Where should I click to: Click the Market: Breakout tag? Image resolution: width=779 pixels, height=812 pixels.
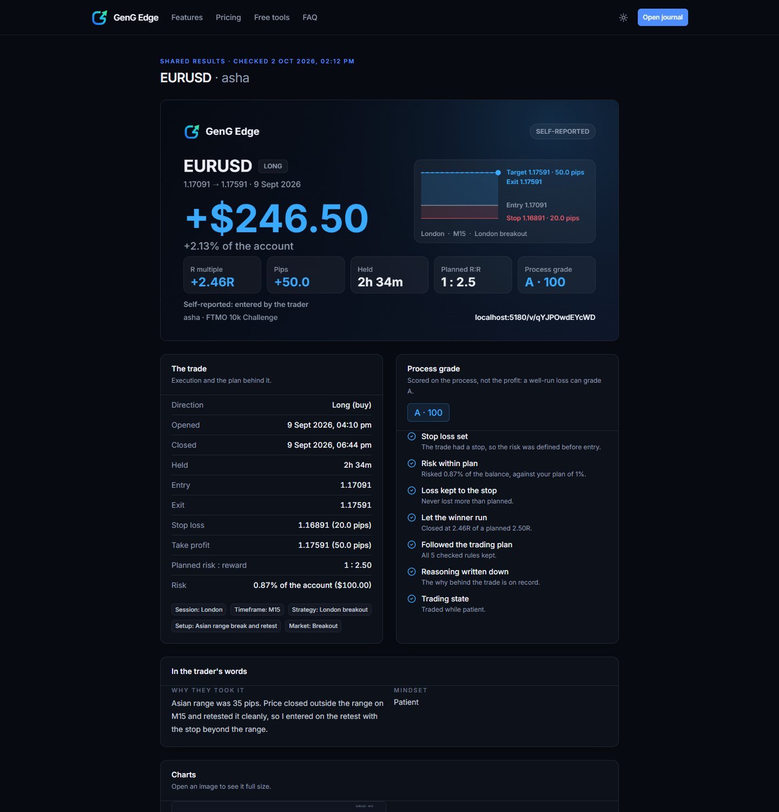(x=313, y=626)
